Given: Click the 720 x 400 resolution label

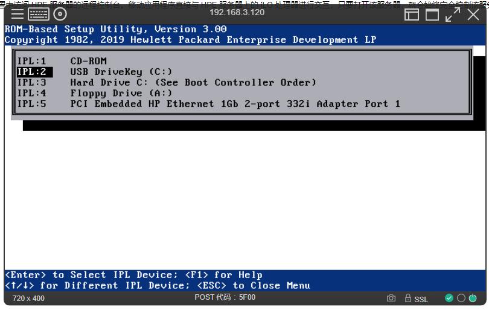Looking at the screenshot, I should click(28, 299).
